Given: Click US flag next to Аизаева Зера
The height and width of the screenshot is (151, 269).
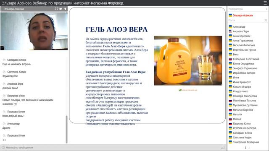Looking at the screenshot, I should coord(230,31).
